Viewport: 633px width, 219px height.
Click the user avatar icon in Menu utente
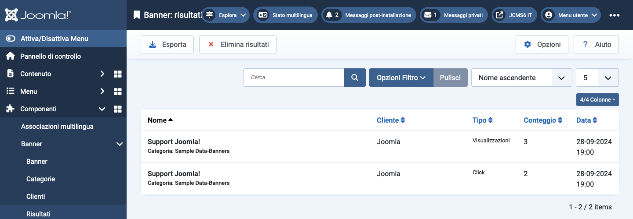pos(548,15)
